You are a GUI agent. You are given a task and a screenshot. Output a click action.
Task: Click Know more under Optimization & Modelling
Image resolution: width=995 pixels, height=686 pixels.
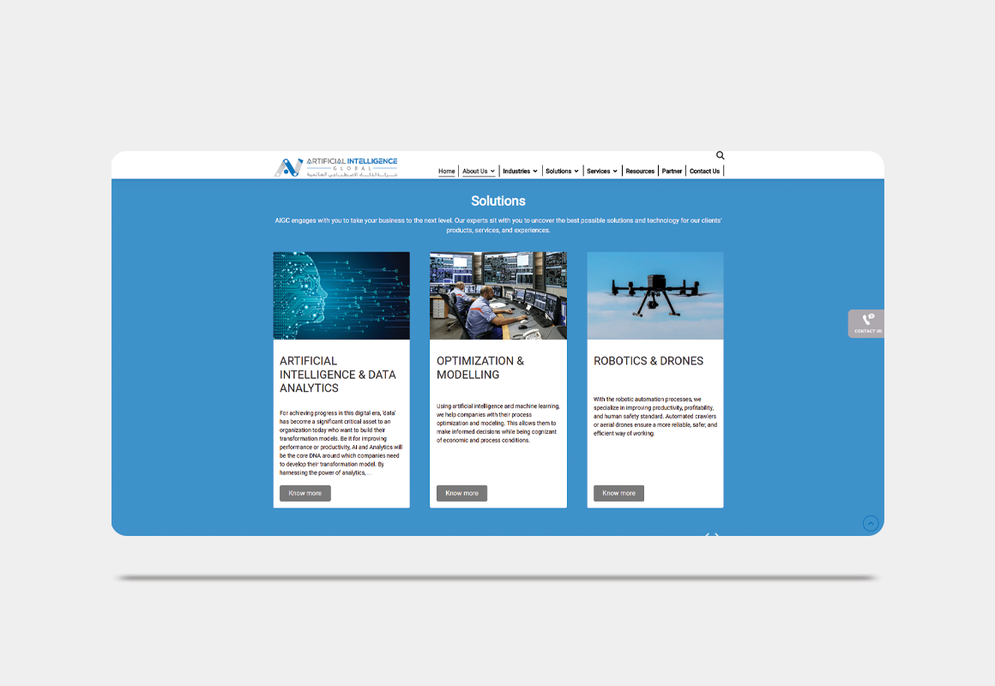(461, 493)
